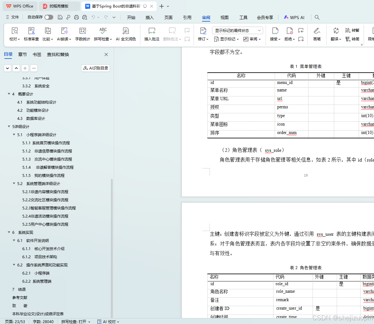Switch to the 视图 ribbon tab
This screenshot has width=374, height=324.
point(225,18)
